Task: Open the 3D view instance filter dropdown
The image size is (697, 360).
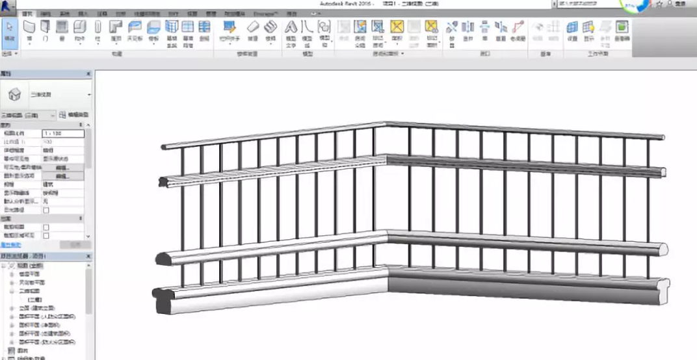Action: click(x=29, y=116)
